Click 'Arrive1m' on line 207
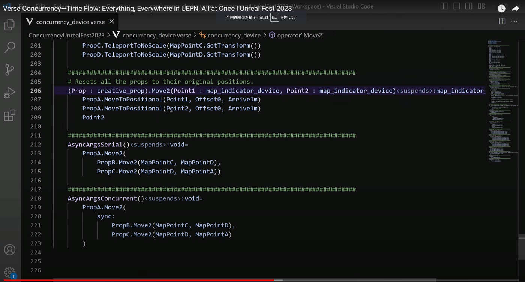This screenshot has height=282, width=525. pyautogui.click(x=243, y=100)
